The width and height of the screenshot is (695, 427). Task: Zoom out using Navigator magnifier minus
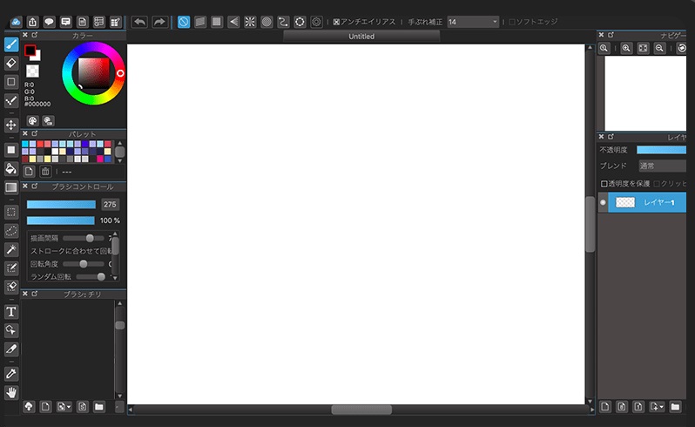(659, 48)
